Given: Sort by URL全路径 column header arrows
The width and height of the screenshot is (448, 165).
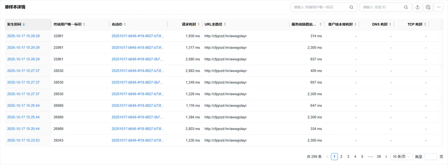Looking at the screenshot, I should 225,24.
